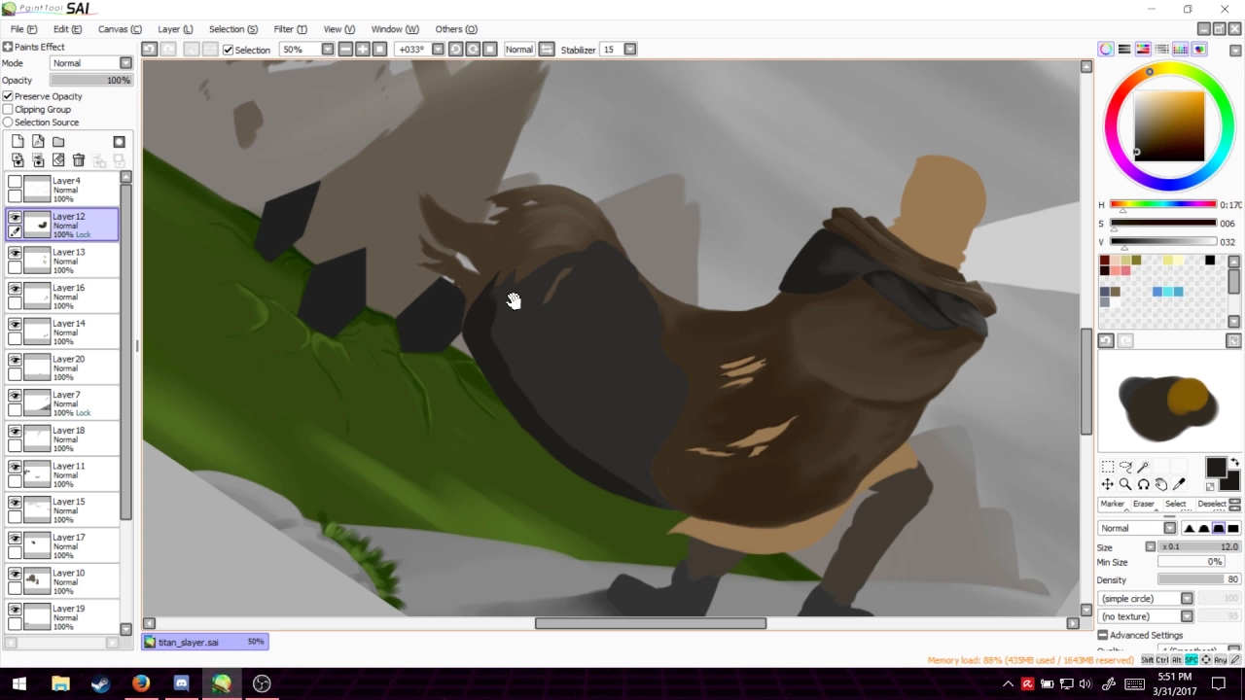Open the Layer menu
Screen dimensions: 1245x700
click(175, 29)
